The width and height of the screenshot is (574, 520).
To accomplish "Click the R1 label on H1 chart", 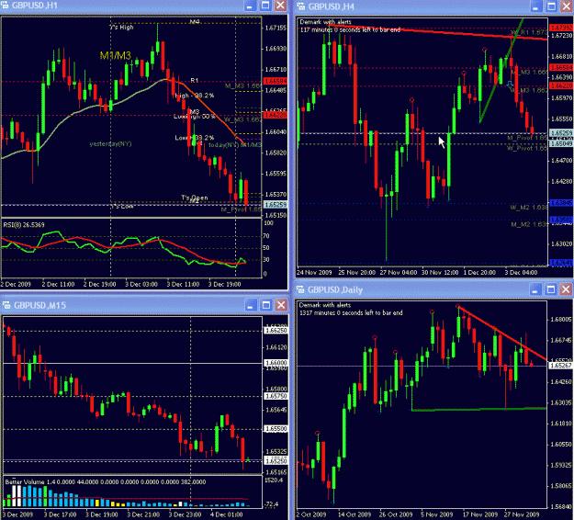I will click(194, 81).
